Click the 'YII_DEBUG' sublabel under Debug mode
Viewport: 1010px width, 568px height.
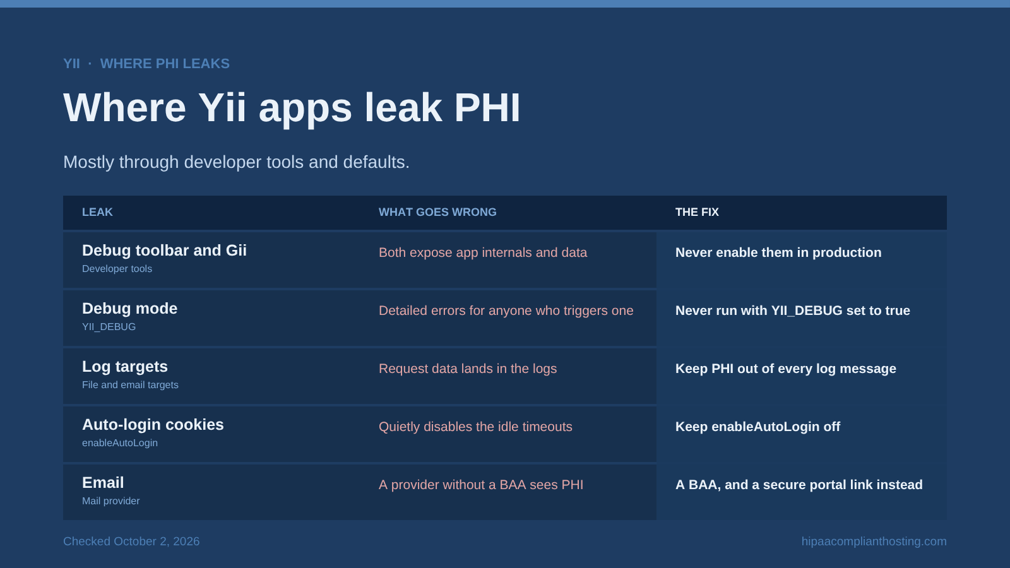109,327
